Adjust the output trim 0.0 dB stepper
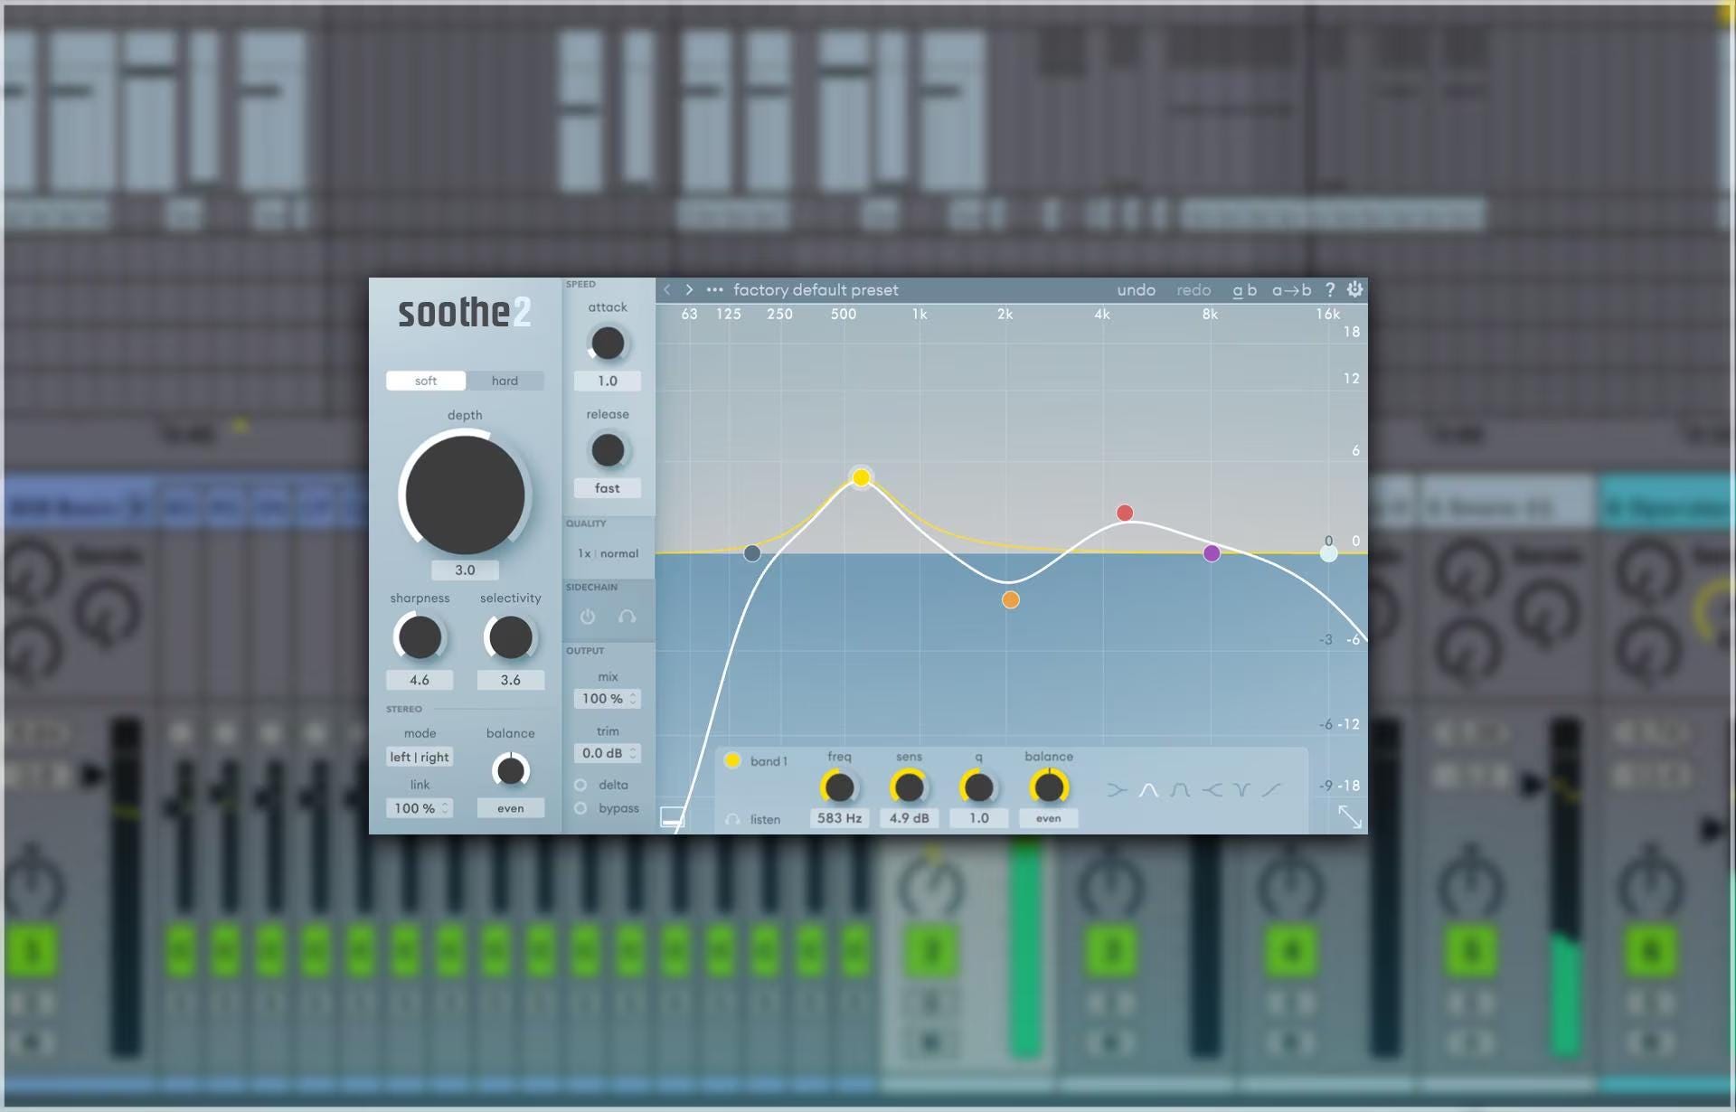Screen dimensions: 1736x1112 pyautogui.click(x=607, y=753)
